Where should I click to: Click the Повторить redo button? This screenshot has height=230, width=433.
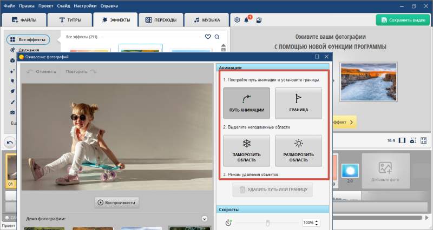81,71
